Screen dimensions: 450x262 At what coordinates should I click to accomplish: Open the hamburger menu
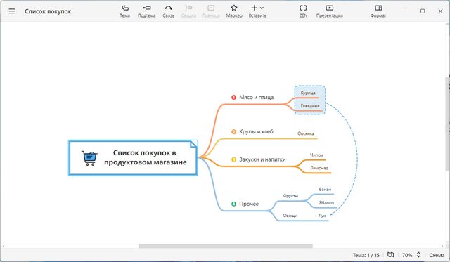click(x=12, y=11)
